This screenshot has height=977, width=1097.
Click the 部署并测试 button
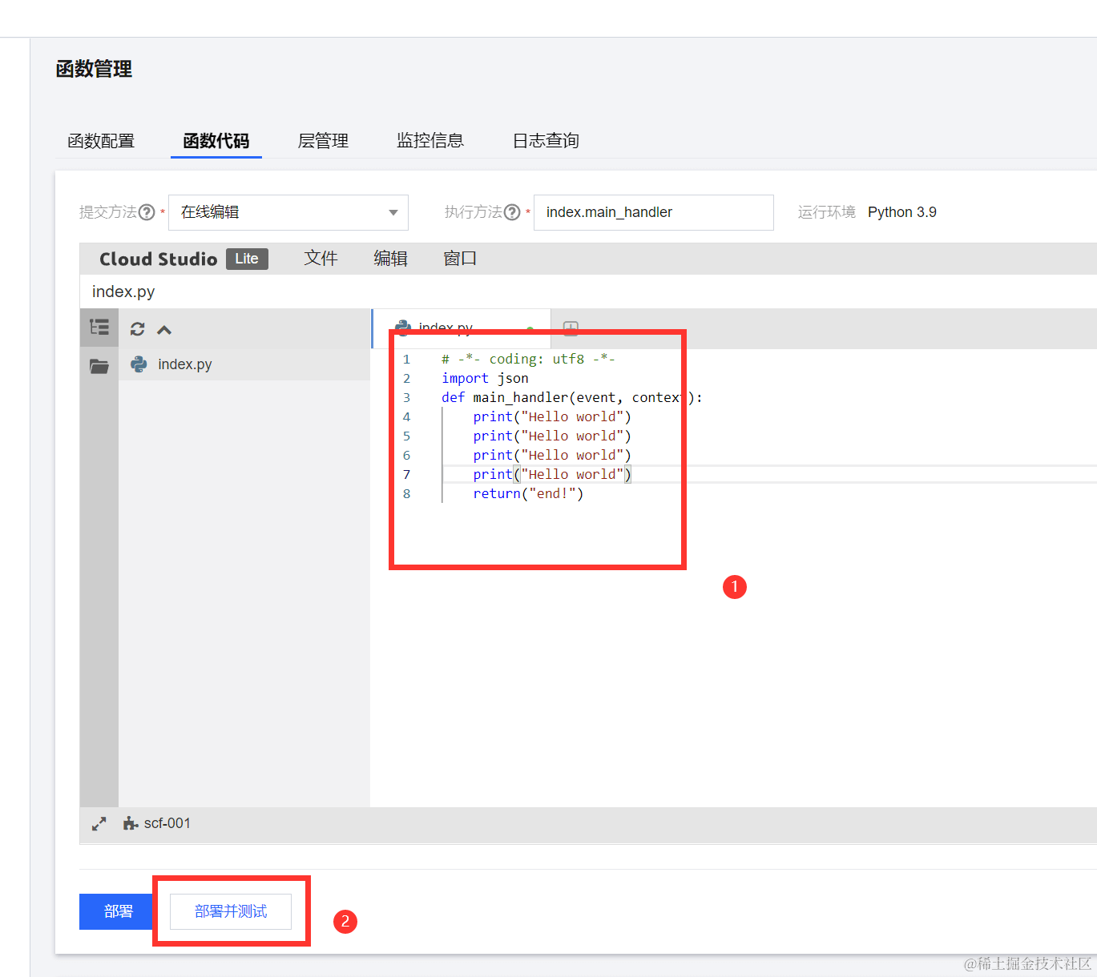[231, 911]
